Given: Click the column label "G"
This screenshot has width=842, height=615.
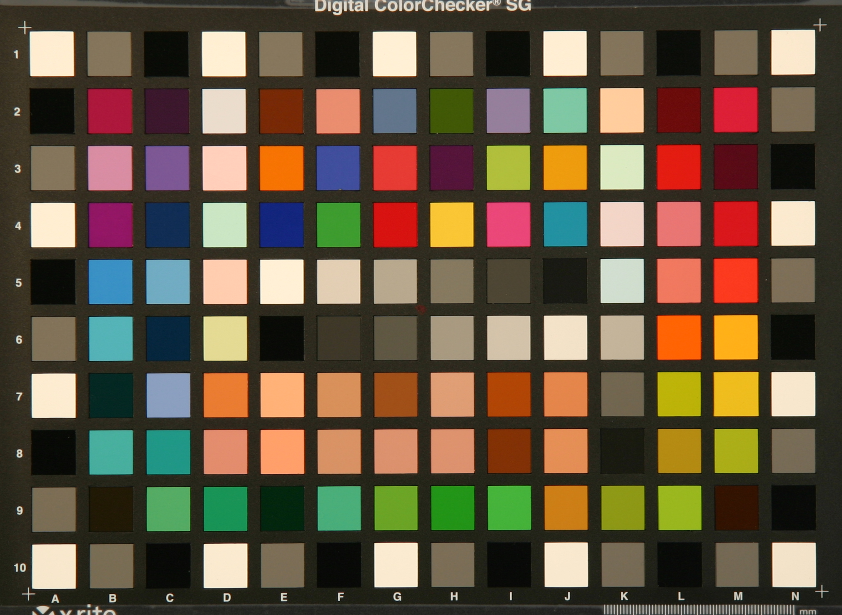Looking at the screenshot, I should (x=397, y=597).
